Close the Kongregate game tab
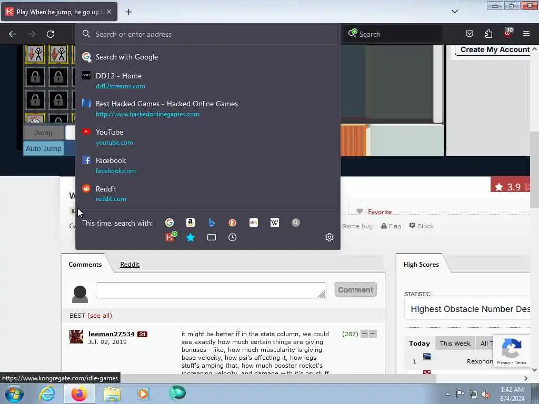 108,12
